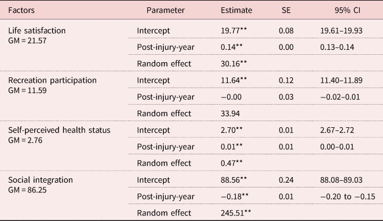Click the 88.56** intercept estimate
The height and width of the screenshot is (221, 383).
coord(234,180)
